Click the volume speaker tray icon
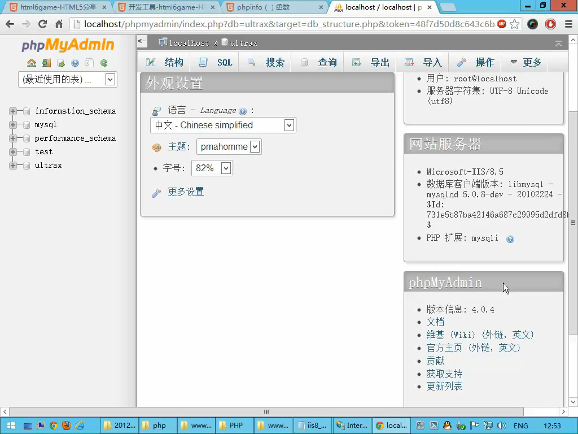 click(x=501, y=426)
